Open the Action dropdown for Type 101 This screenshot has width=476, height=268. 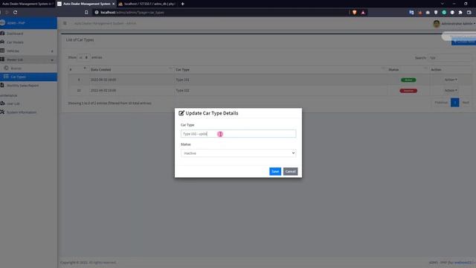click(451, 80)
